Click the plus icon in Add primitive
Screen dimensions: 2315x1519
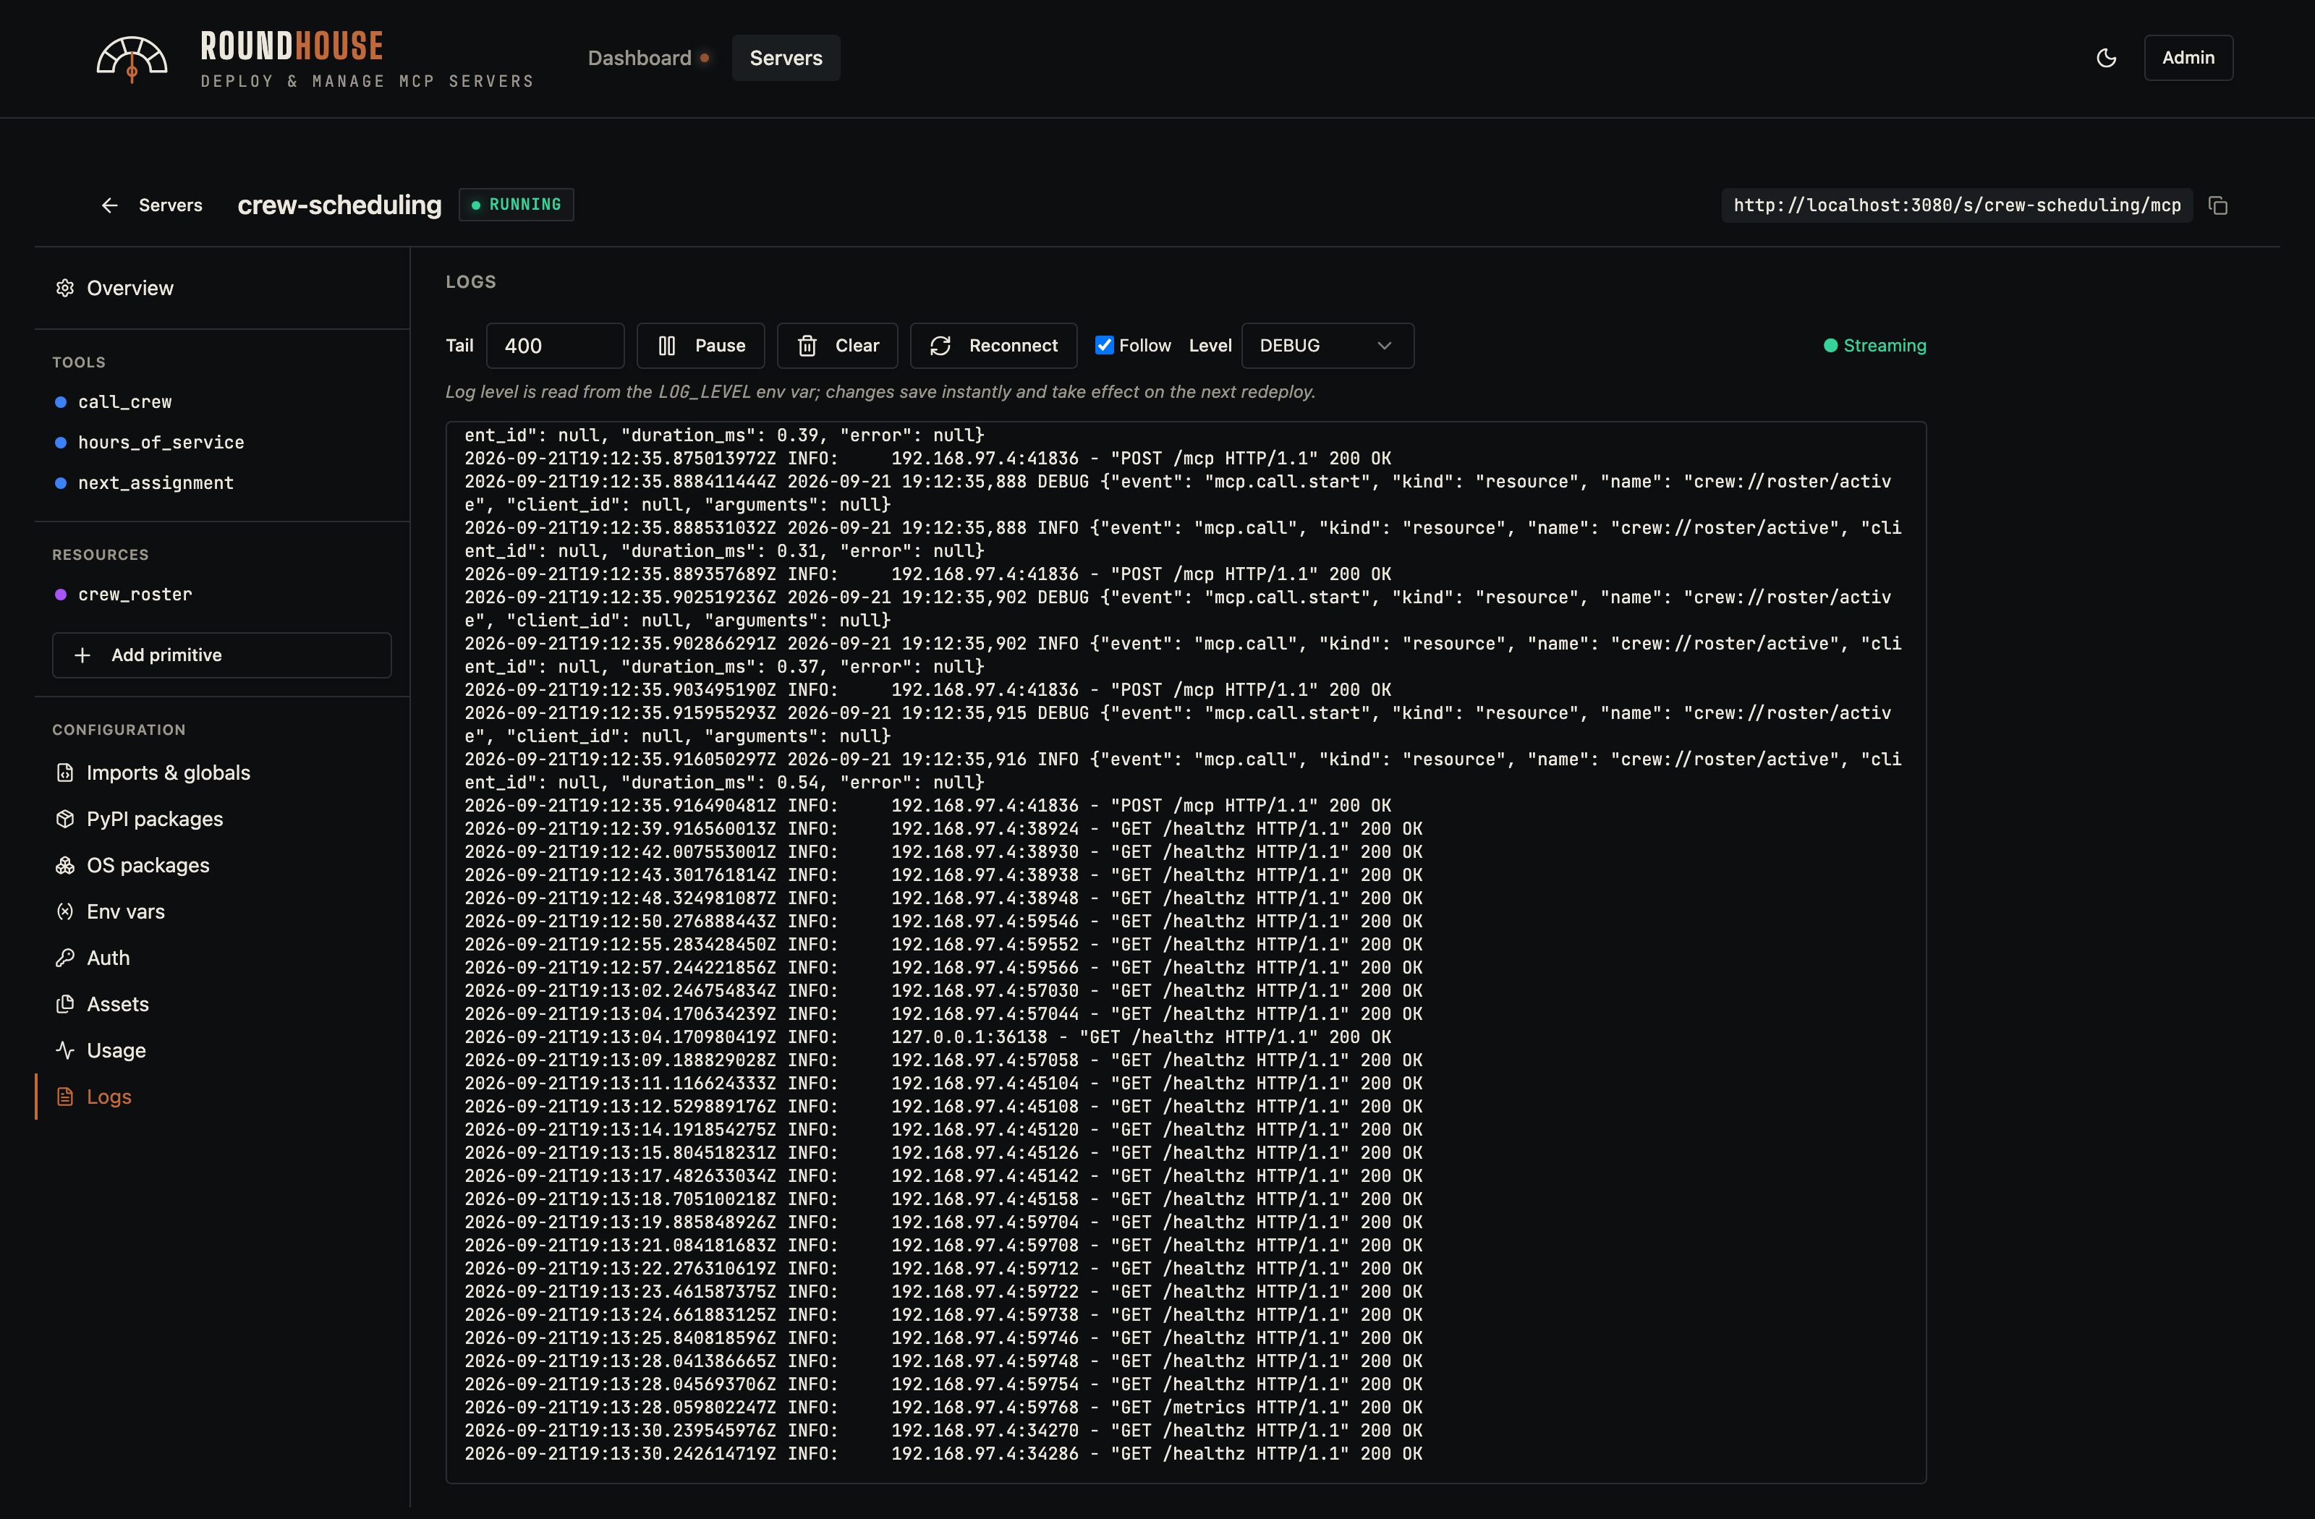point(82,655)
